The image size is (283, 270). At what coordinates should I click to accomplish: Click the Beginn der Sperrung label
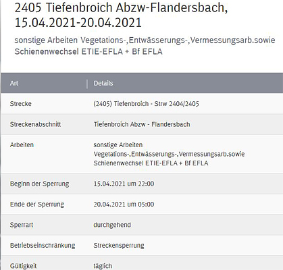(x=40, y=184)
